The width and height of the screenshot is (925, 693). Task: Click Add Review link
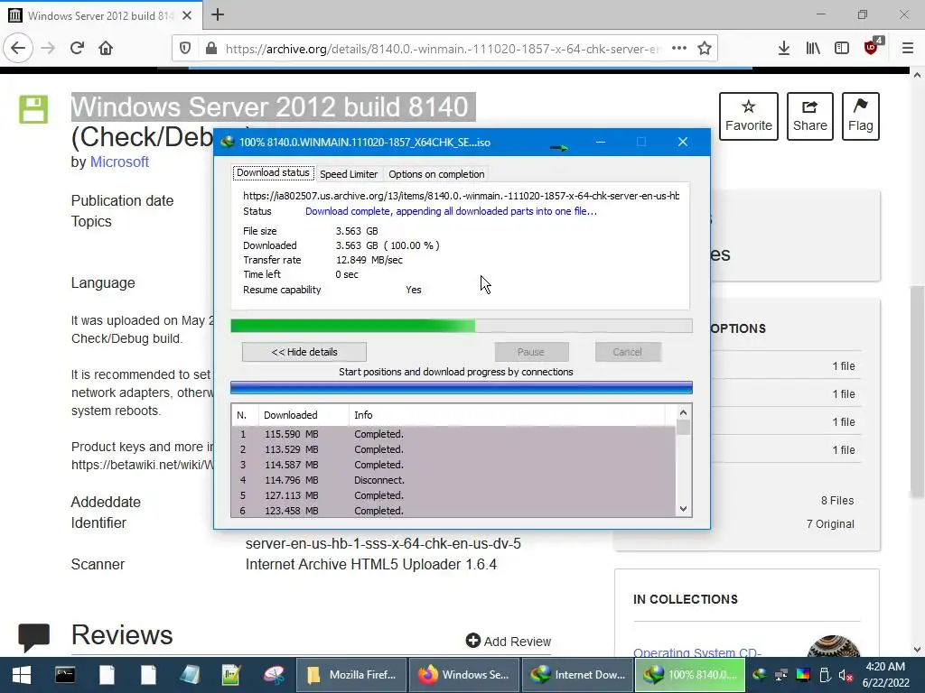(509, 642)
